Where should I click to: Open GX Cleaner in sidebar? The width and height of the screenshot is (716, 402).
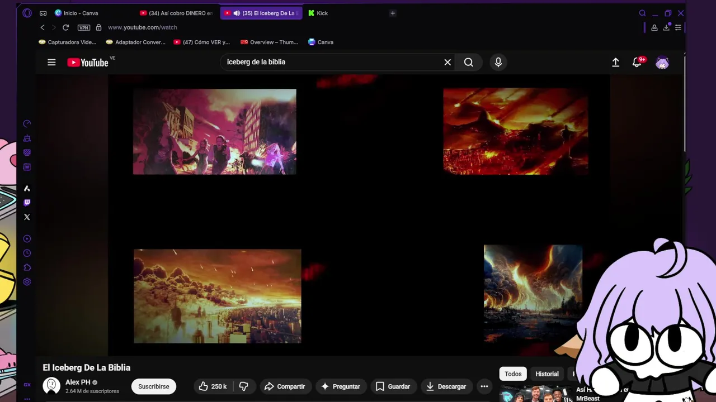[x=27, y=138]
